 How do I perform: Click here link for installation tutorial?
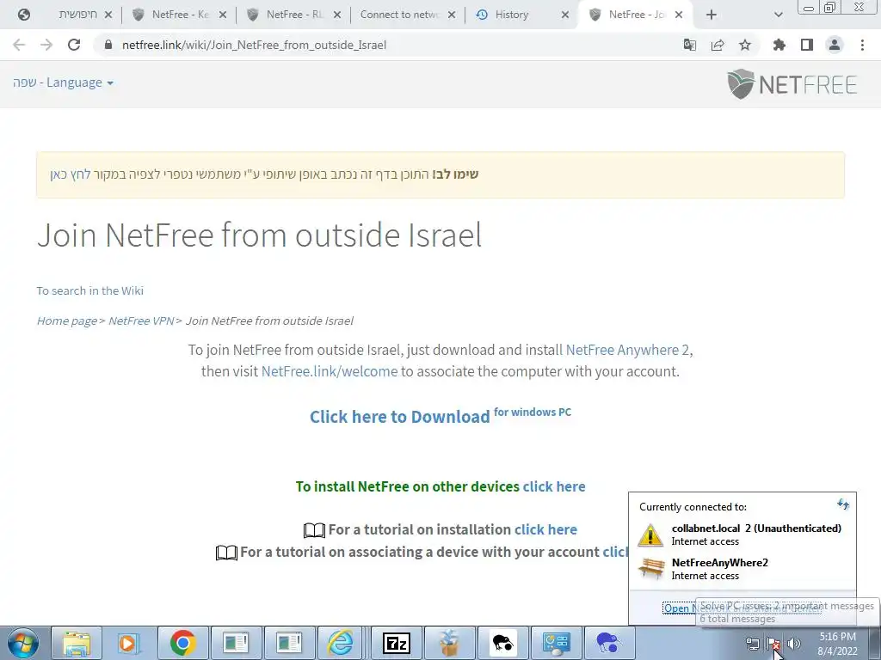tap(545, 529)
